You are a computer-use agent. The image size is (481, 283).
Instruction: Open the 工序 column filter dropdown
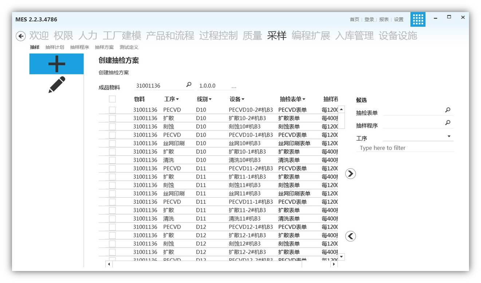(177, 99)
